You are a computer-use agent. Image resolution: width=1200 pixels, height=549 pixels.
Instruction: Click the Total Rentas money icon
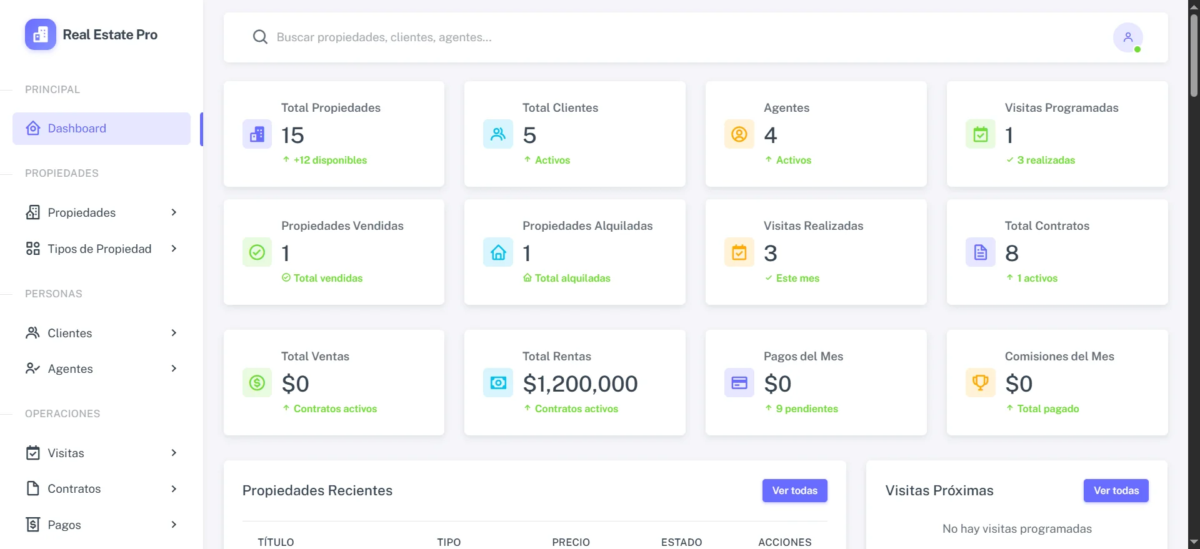pyautogui.click(x=498, y=382)
